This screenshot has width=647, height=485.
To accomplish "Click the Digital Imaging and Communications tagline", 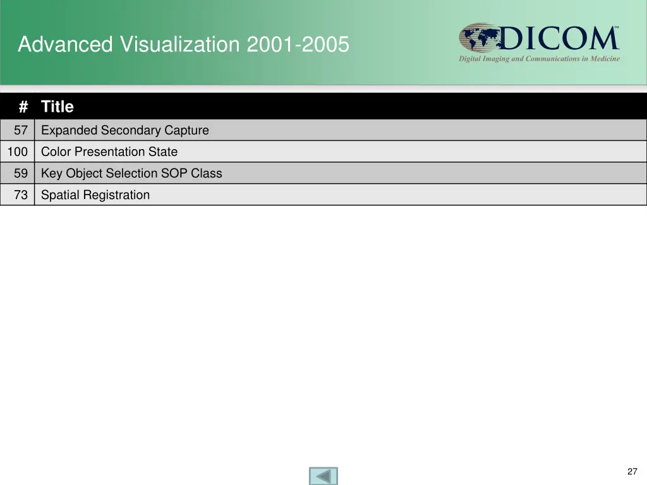I will click(x=539, y=59).
